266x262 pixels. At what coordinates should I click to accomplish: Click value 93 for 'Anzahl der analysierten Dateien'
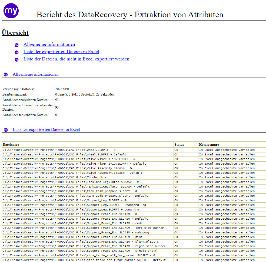57,100
